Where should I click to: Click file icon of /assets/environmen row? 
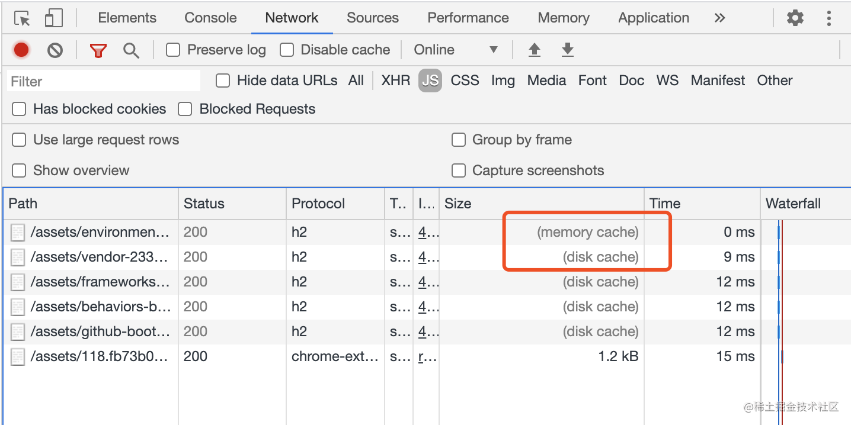[x=18, y=233]
